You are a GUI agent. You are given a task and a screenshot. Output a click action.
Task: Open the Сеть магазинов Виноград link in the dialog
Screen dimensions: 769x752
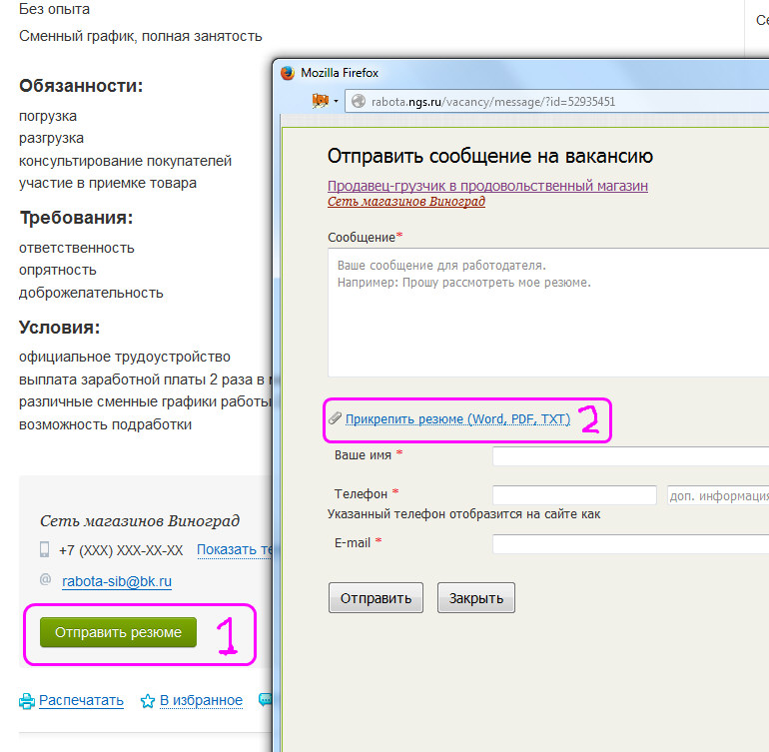pos(406,201)
